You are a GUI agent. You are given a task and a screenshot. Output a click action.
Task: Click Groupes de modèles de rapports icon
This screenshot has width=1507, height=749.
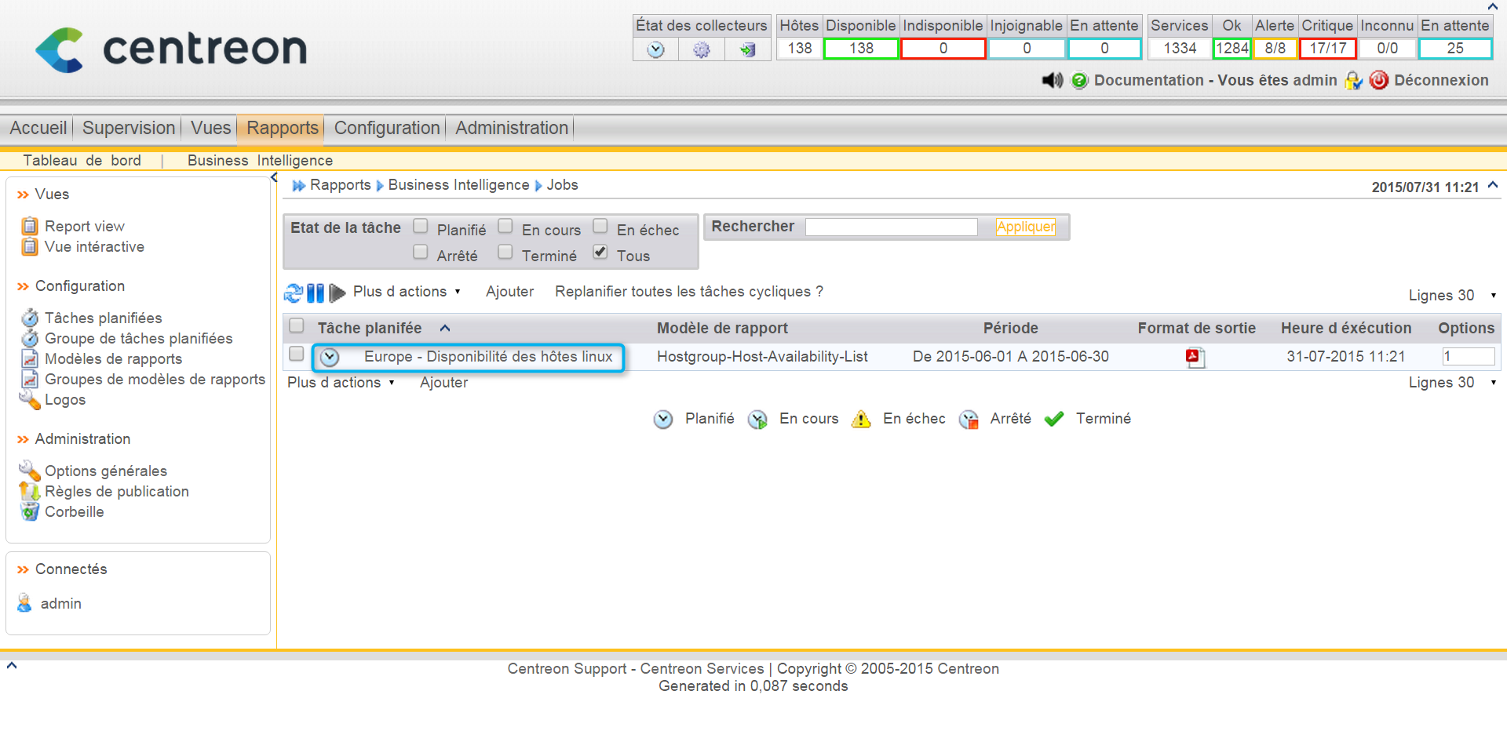pyautogui.click(x=30, y=379)
